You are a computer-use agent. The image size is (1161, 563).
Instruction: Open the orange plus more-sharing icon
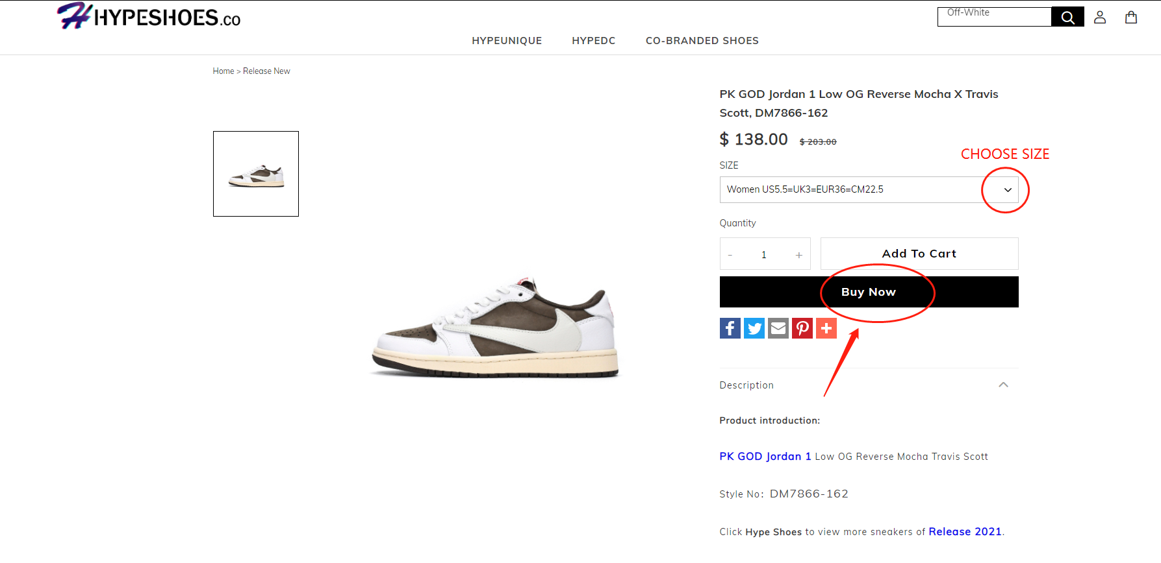click(826, 328)
